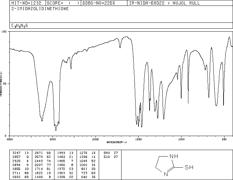Select IR-NIDA-68022 : NUJOL MULL label
Viewport: 233px width, 180px height.
tap(165, 3)
